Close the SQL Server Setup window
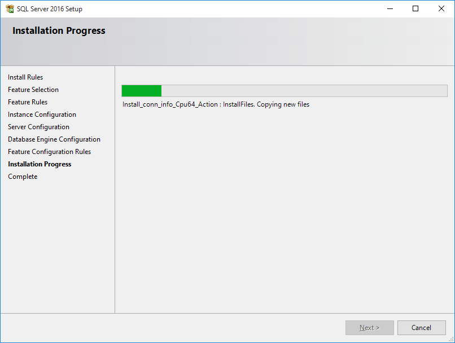The image size is (455, 343). (x=441, y=8)
